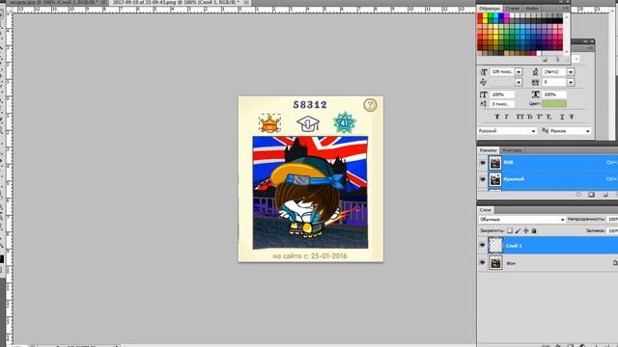This screenshot has width=618, height=347.
Task: Toggle superscript text style
Action: click(539, 117)
